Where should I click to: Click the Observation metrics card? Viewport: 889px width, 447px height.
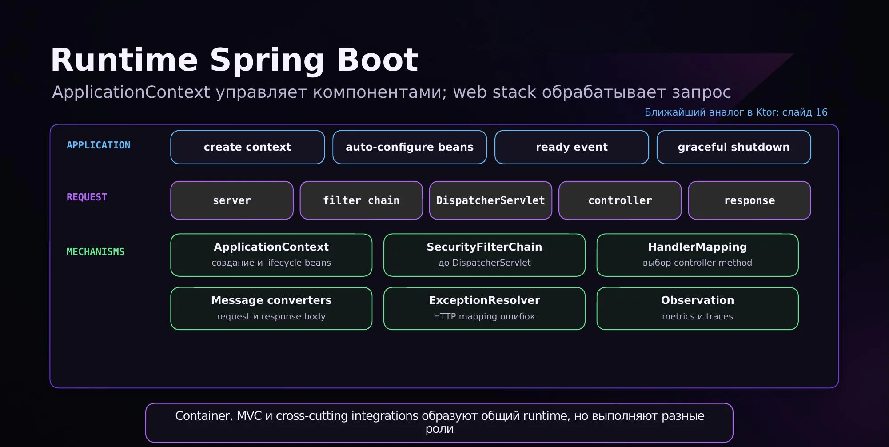pos(698,308)
